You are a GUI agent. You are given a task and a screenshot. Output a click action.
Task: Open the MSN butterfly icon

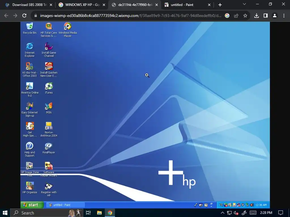(x=49, y=108)
